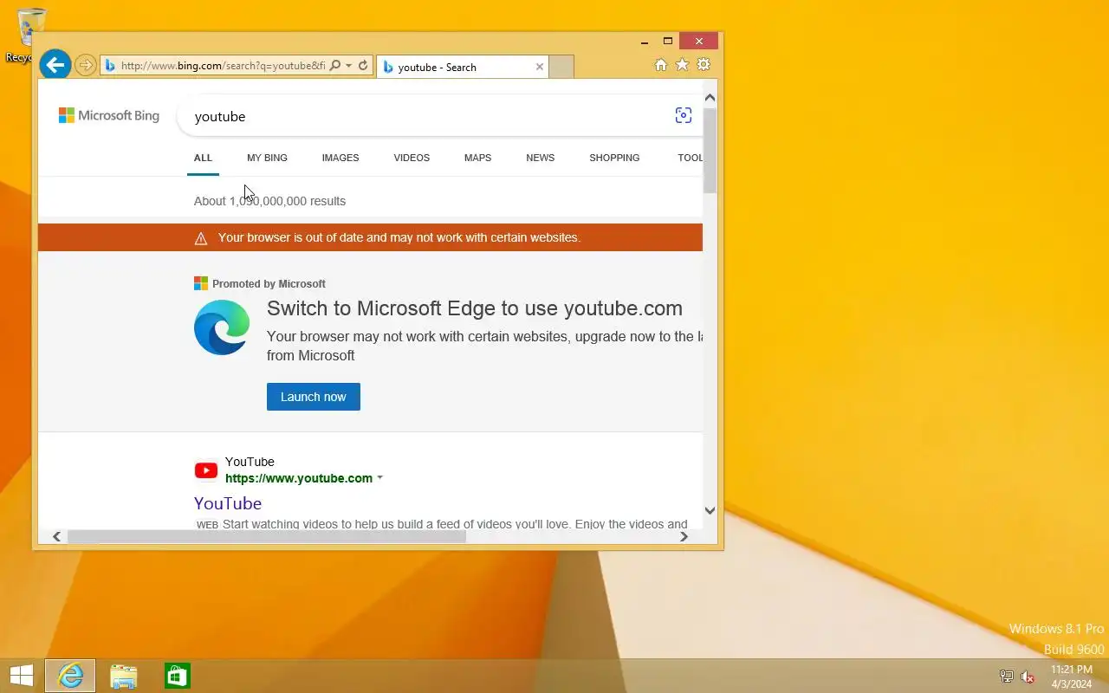Open the https://www.youtube.com URL link
The width and height of the screenshot is (1109, 693).
[299, 478]
